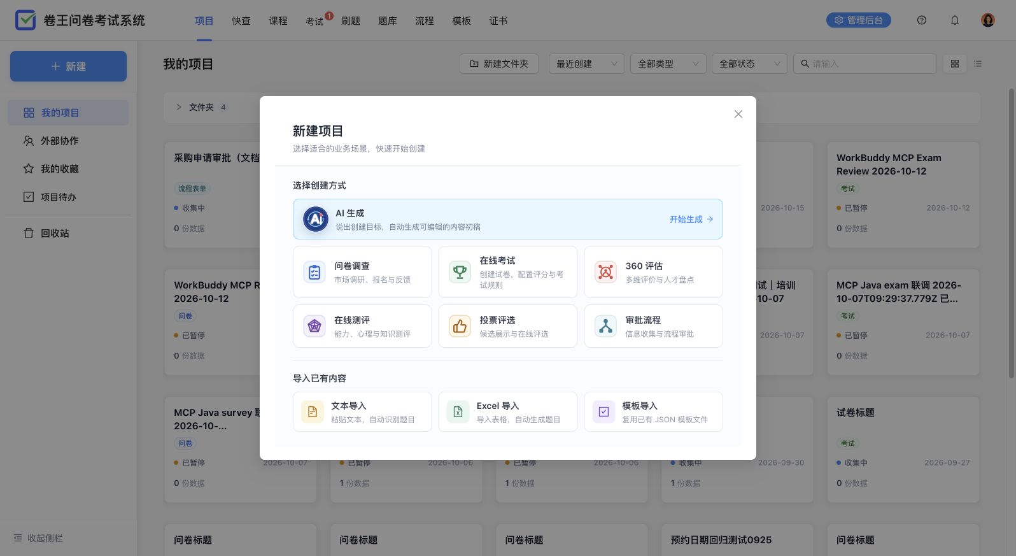The image size is (1016, 556).
Task: Click the 卷王 app logo
Action: (x=25, y=20)
